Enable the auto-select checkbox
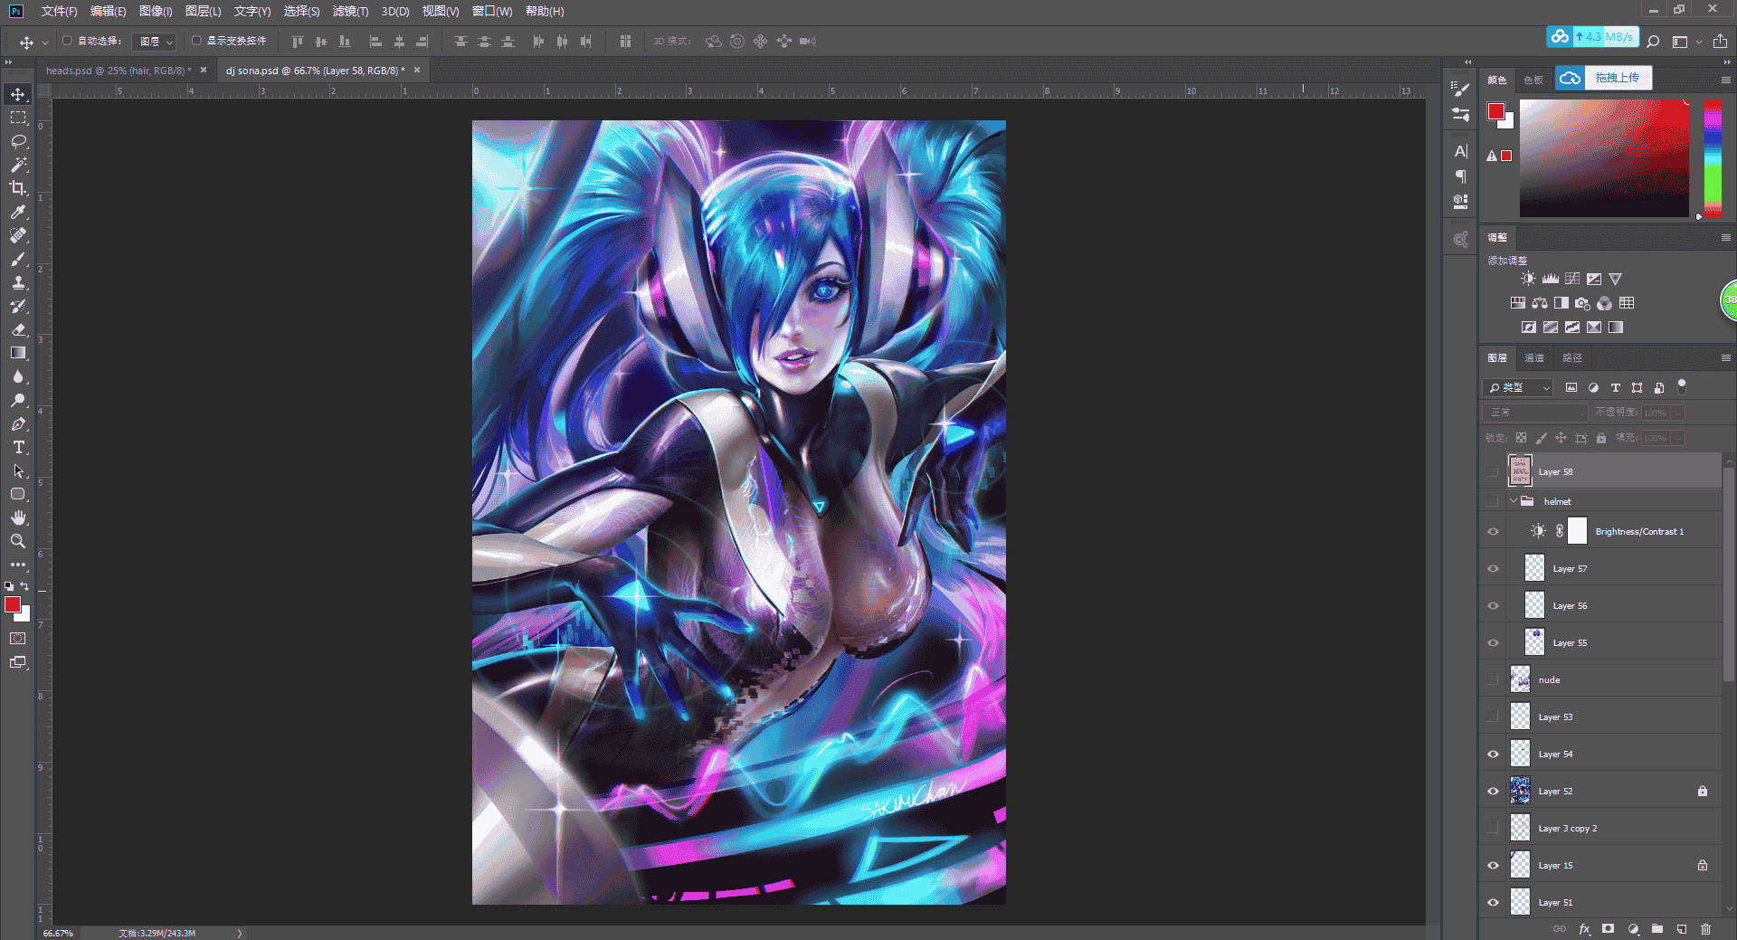The image size is (1737, 940). [67, 41]
